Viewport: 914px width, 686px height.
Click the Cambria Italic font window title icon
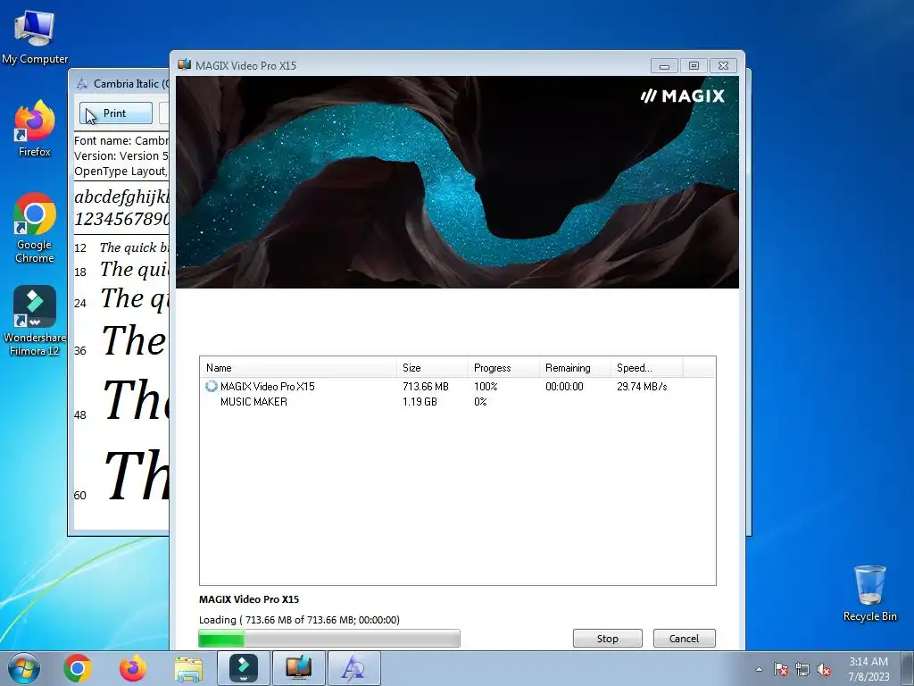[83, 83]
